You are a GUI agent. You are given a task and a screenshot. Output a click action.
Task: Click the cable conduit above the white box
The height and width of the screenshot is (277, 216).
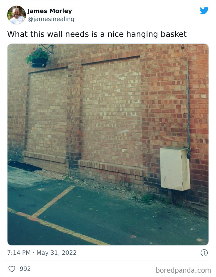click(187, 99)
